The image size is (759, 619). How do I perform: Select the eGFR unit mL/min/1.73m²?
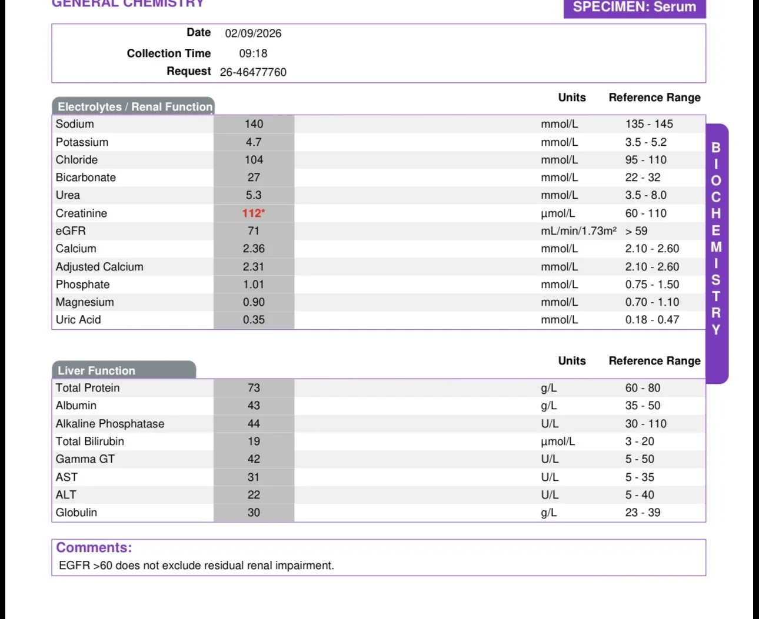(579, 231)
